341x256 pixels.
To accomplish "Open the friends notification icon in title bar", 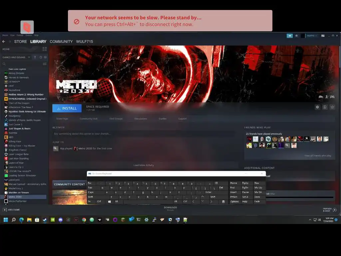I will [x=296, y=36].
